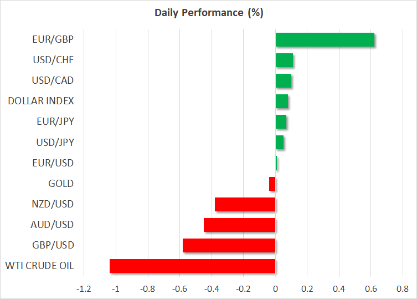Image resolution: width=417 pixels, height=299 pixels.
Task: Click the GBP/USD red bar
Action: click(229, 245)
